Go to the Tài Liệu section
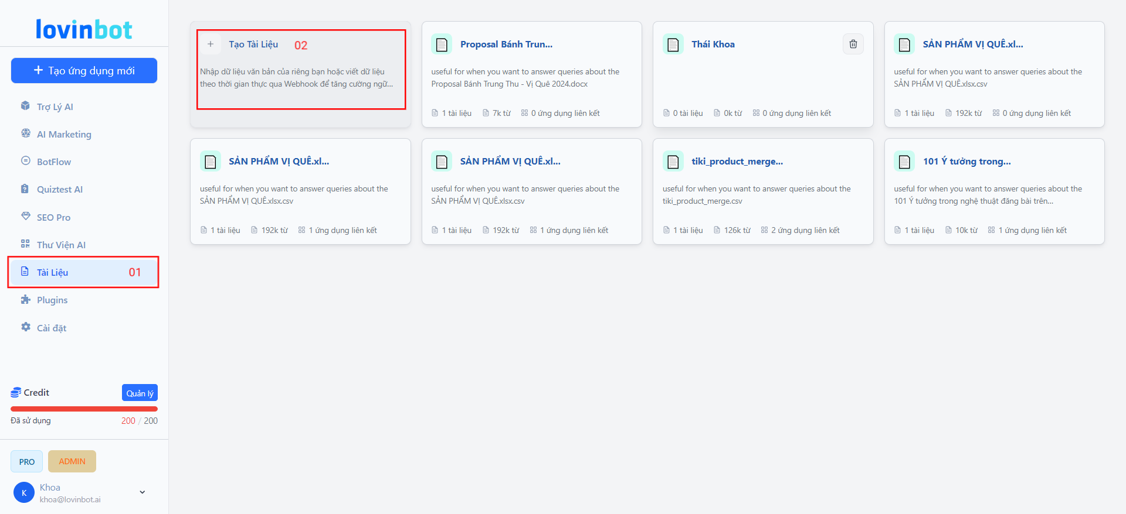This screenshot has width=1126, height=514. (x=53, y=272)
